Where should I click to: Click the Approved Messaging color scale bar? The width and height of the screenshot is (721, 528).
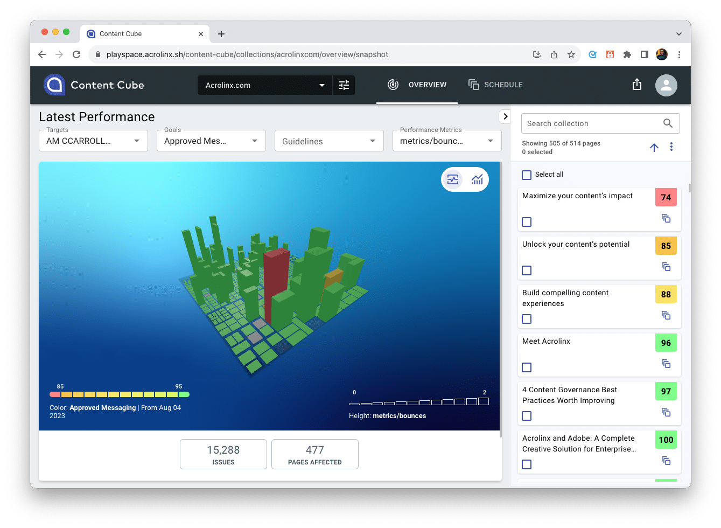(x=120, y=394)
